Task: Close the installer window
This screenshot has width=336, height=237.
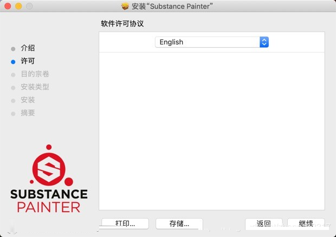Action: pos(8,6)
